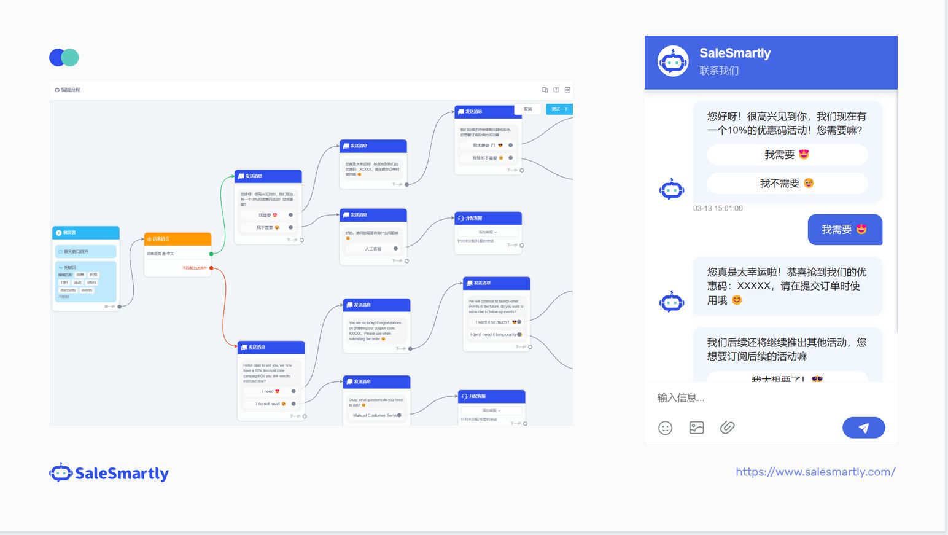Click message icon on node with I need option
The image size is (948, 535).
[244, 348]
